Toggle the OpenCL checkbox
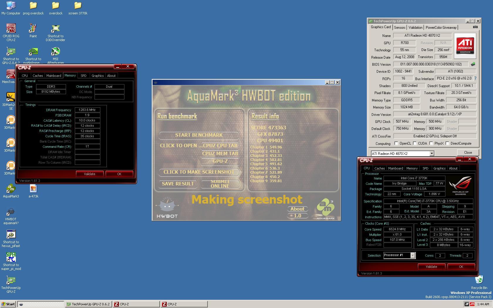Viewport: 493px width, 308px height. pos(396,143)
